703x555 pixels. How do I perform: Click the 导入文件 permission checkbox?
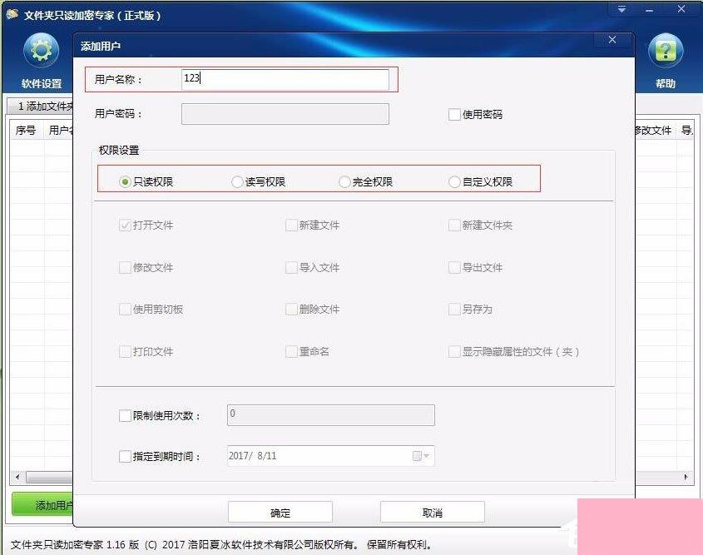click(291, 268)
